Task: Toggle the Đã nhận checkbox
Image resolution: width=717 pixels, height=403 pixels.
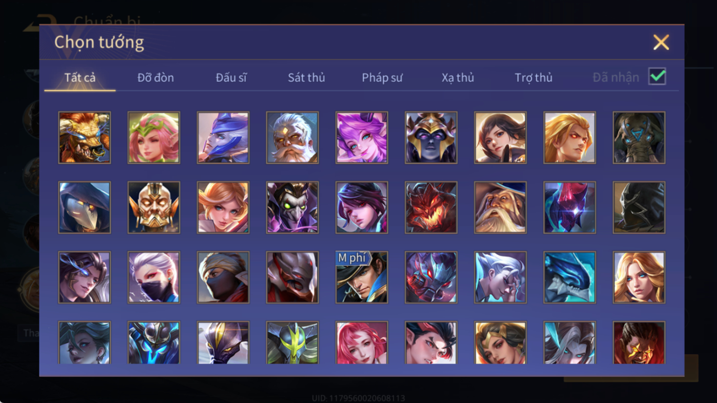Action: point(657,77)
